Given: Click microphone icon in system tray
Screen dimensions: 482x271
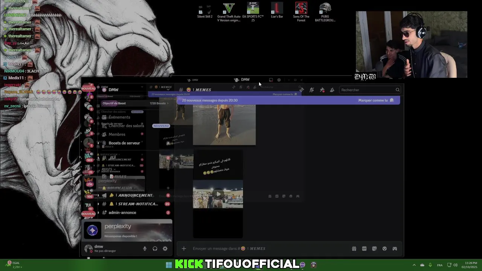Looking at the screenshot, I should (430, 265).
